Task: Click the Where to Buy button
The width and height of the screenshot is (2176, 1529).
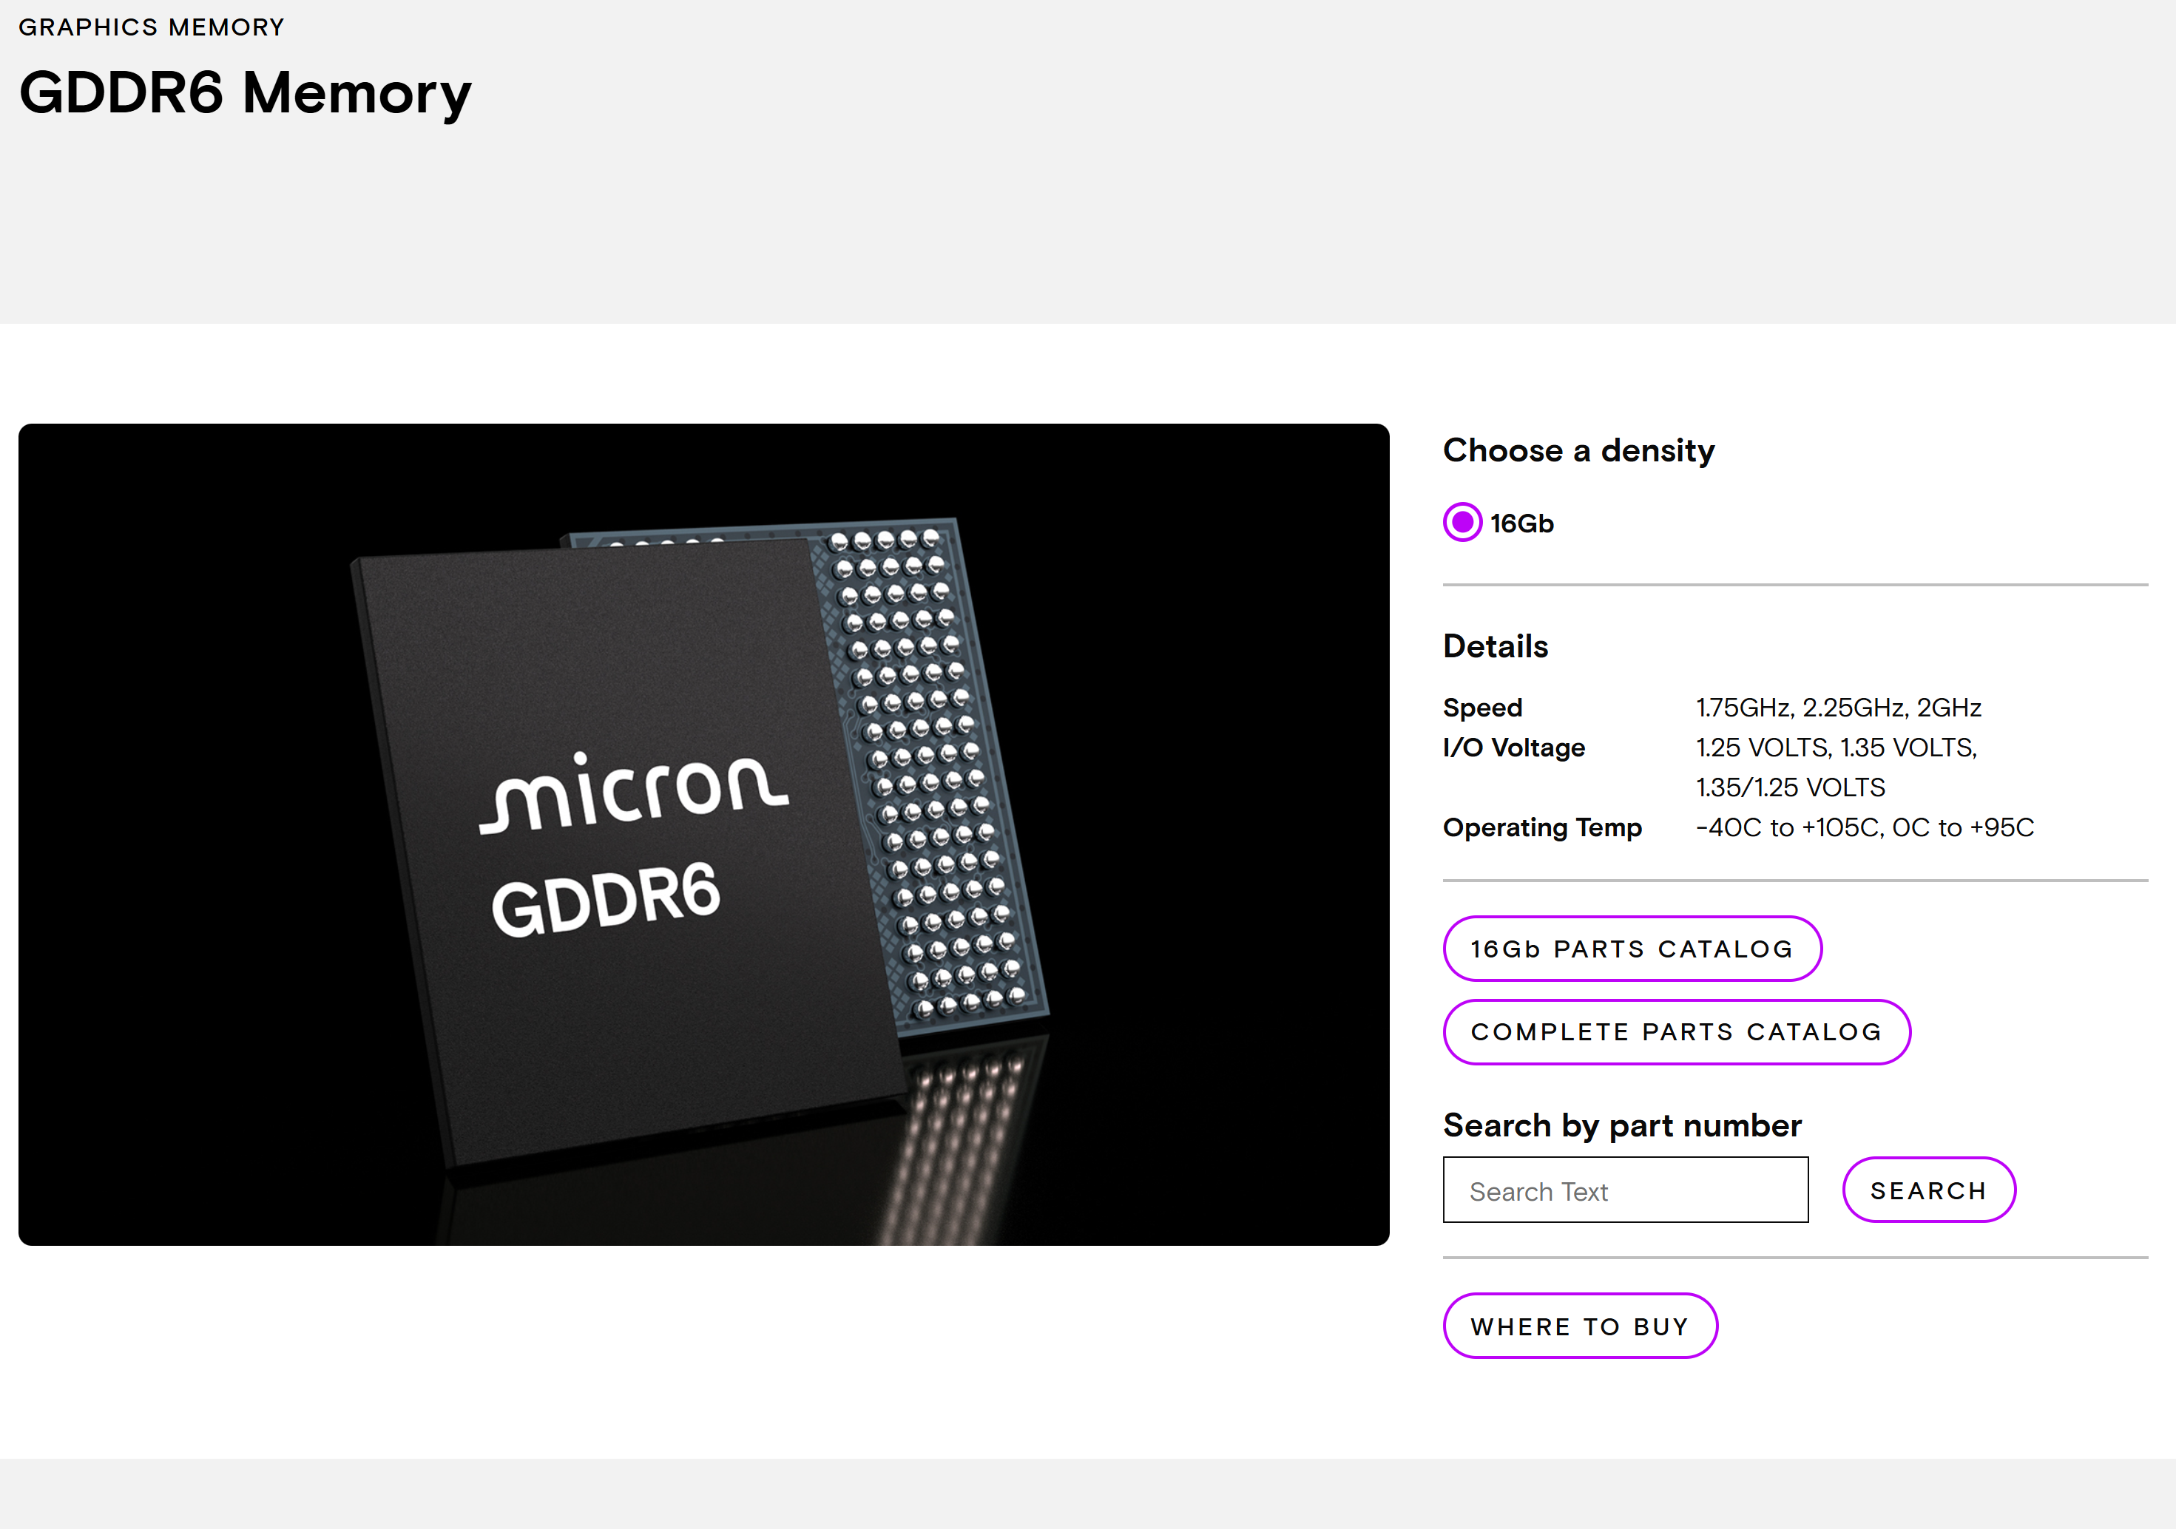Action: 1579,1326
